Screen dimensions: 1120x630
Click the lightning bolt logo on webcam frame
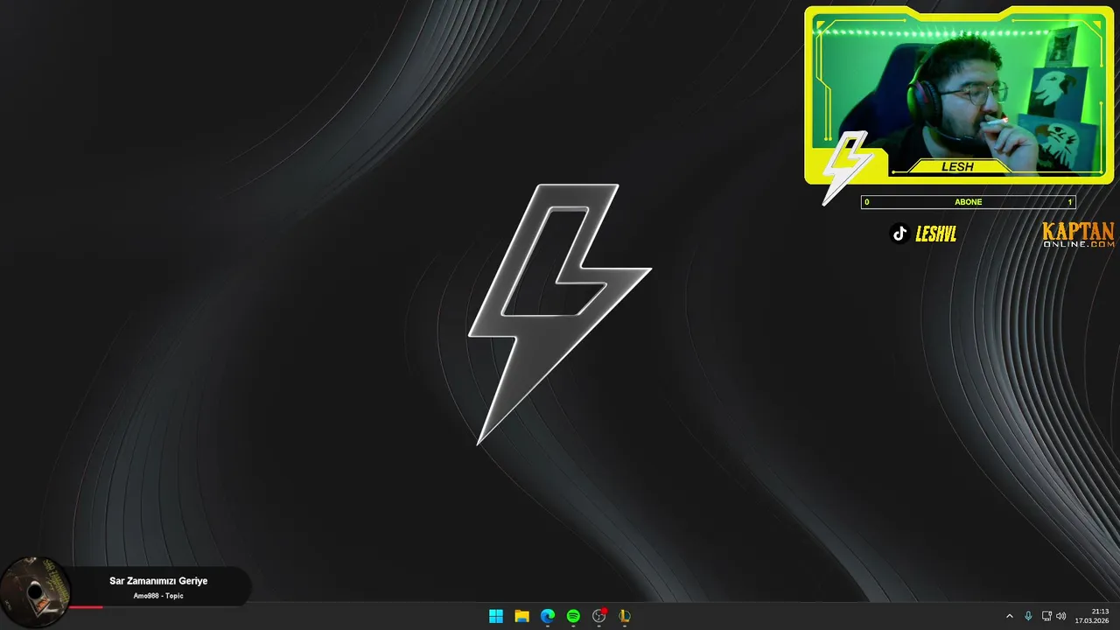[846, 167]
